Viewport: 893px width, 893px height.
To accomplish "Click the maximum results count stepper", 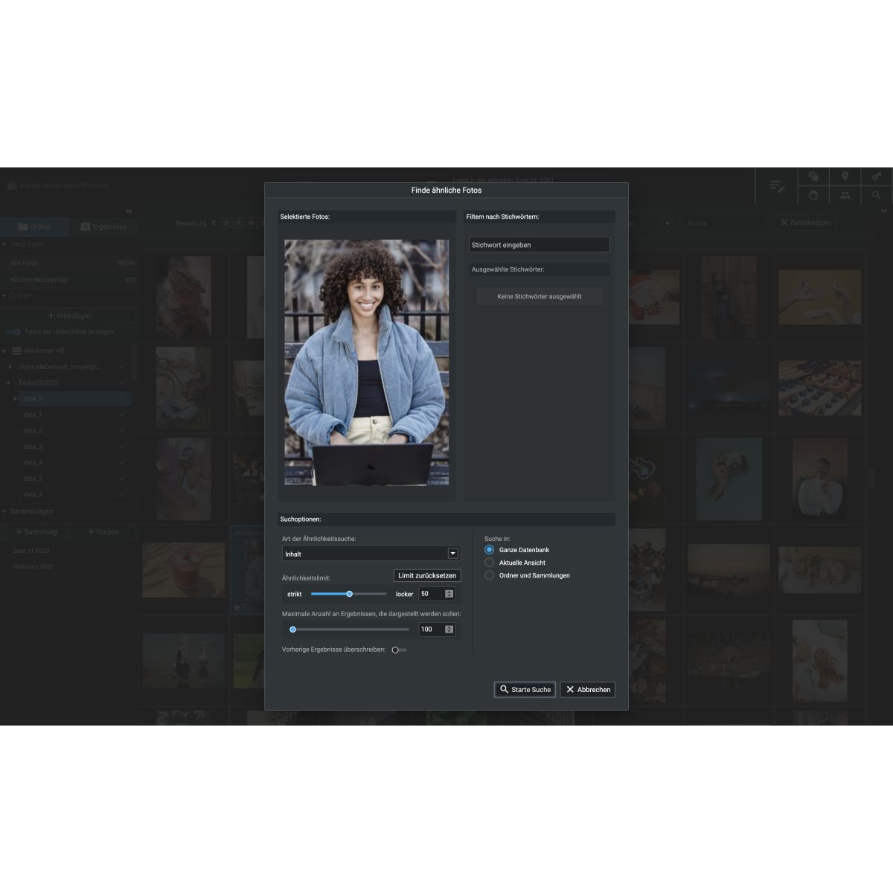I will pyautogui.click(x=449, y=630).
